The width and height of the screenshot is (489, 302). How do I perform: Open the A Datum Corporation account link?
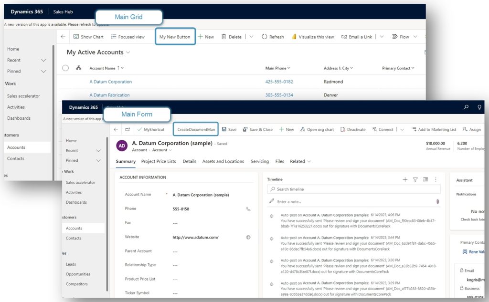click(111, 82)
